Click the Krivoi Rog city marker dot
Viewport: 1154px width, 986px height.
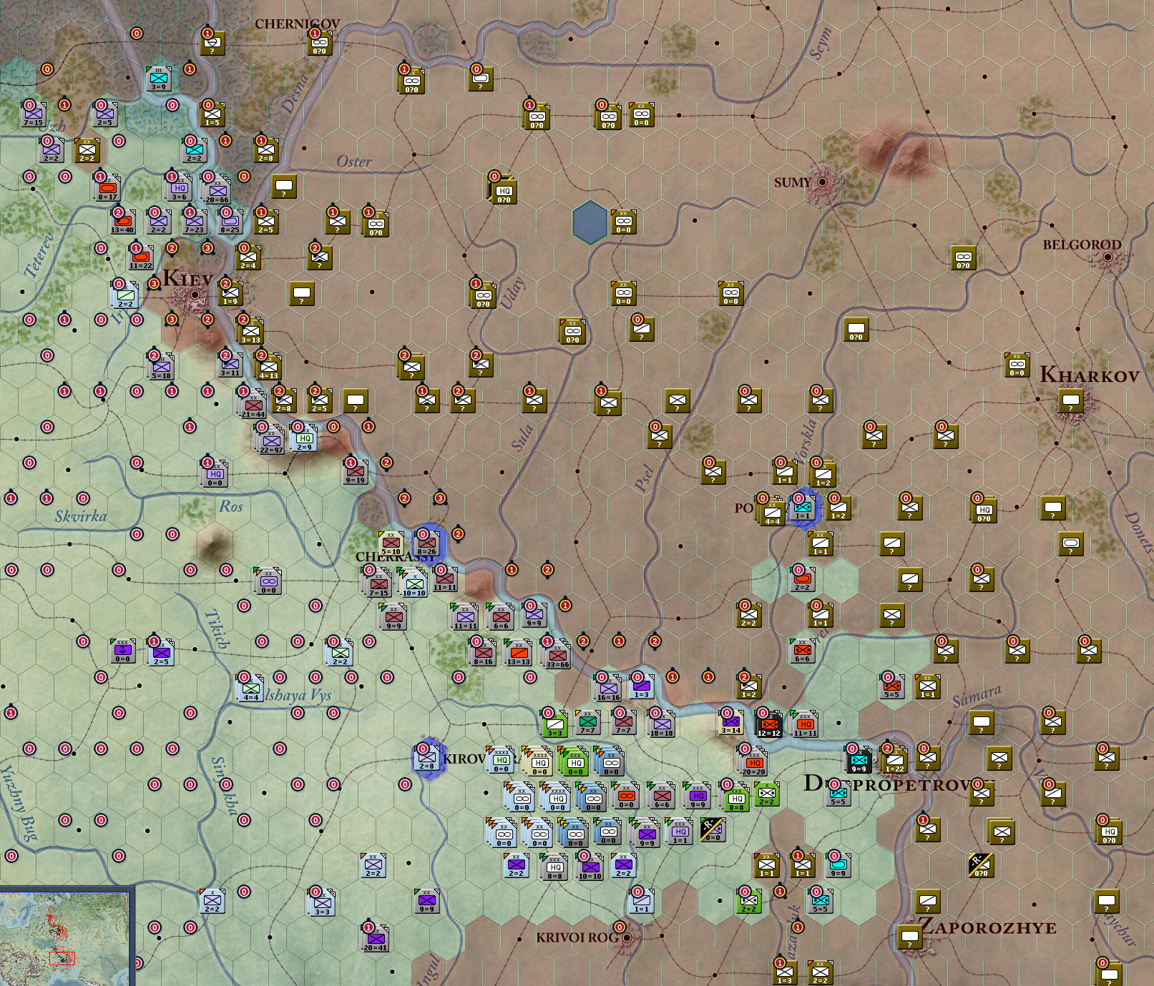(x=627, y=937)
